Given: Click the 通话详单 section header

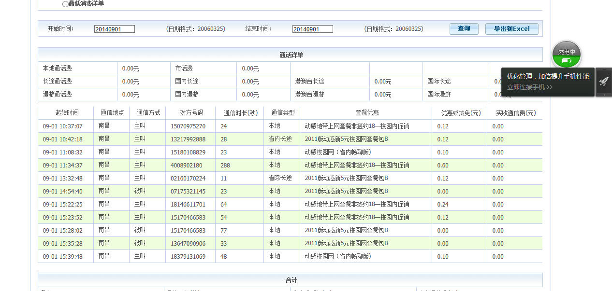Looking at the screenshot, I should click(291, 55).
